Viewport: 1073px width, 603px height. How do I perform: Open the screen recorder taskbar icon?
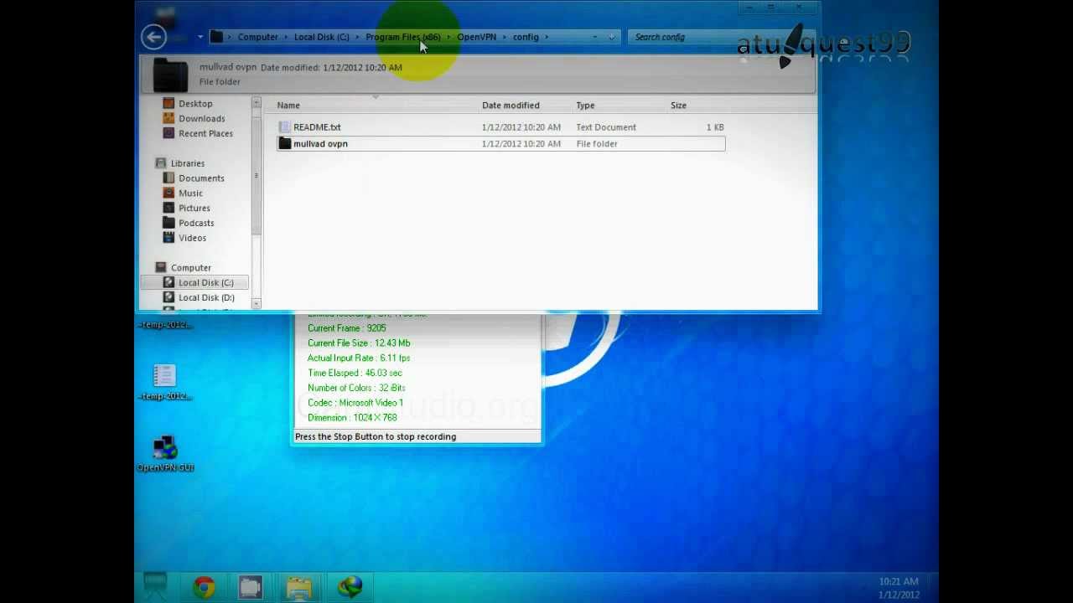[250, 587]
